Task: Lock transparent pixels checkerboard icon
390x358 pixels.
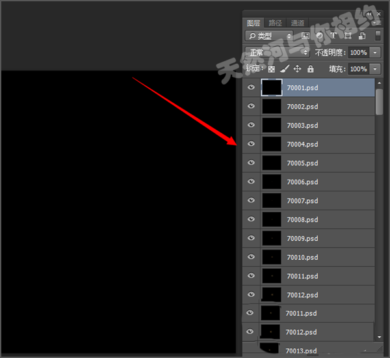Action: (271, 69)
